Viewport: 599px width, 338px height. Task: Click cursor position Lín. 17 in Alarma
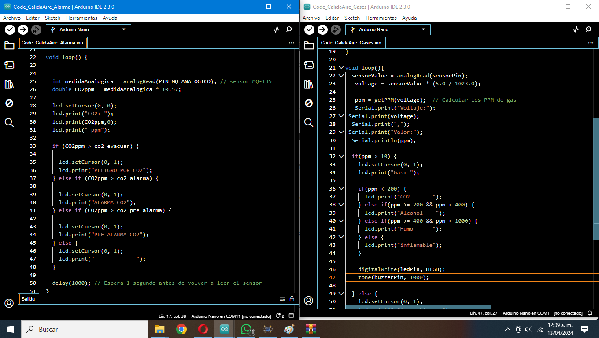tap(172, 316)
